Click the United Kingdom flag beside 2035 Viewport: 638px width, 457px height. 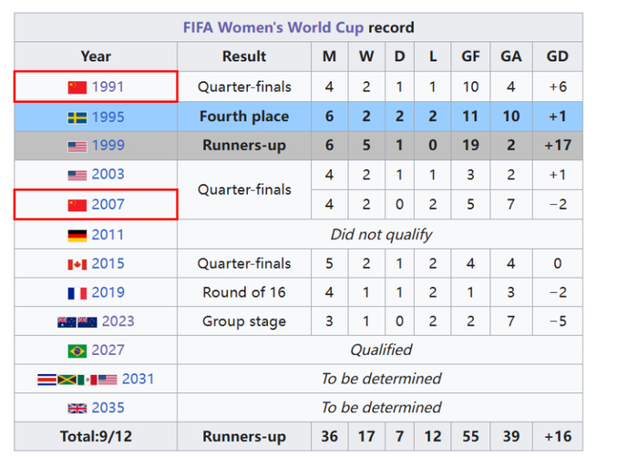click(x=77, y=408)
